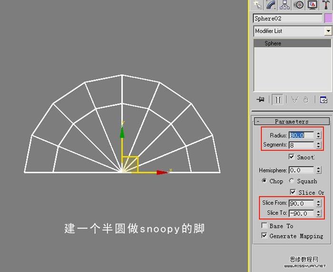Adjust the Segments spinner arrows
The image size is (333, 272).
point(318,145)
